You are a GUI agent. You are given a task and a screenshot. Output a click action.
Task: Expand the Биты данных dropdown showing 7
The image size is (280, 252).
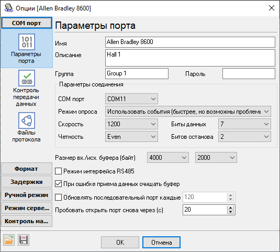(244, 124)
